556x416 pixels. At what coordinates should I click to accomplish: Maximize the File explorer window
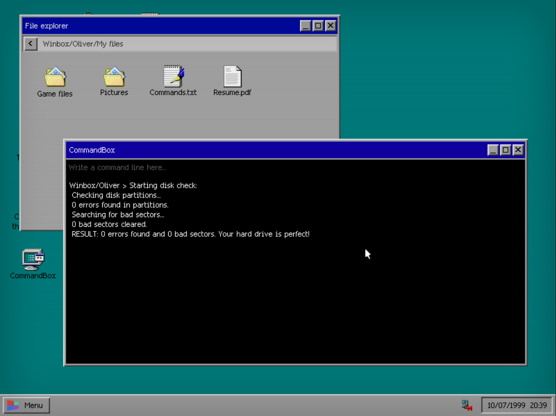point(318,25)
